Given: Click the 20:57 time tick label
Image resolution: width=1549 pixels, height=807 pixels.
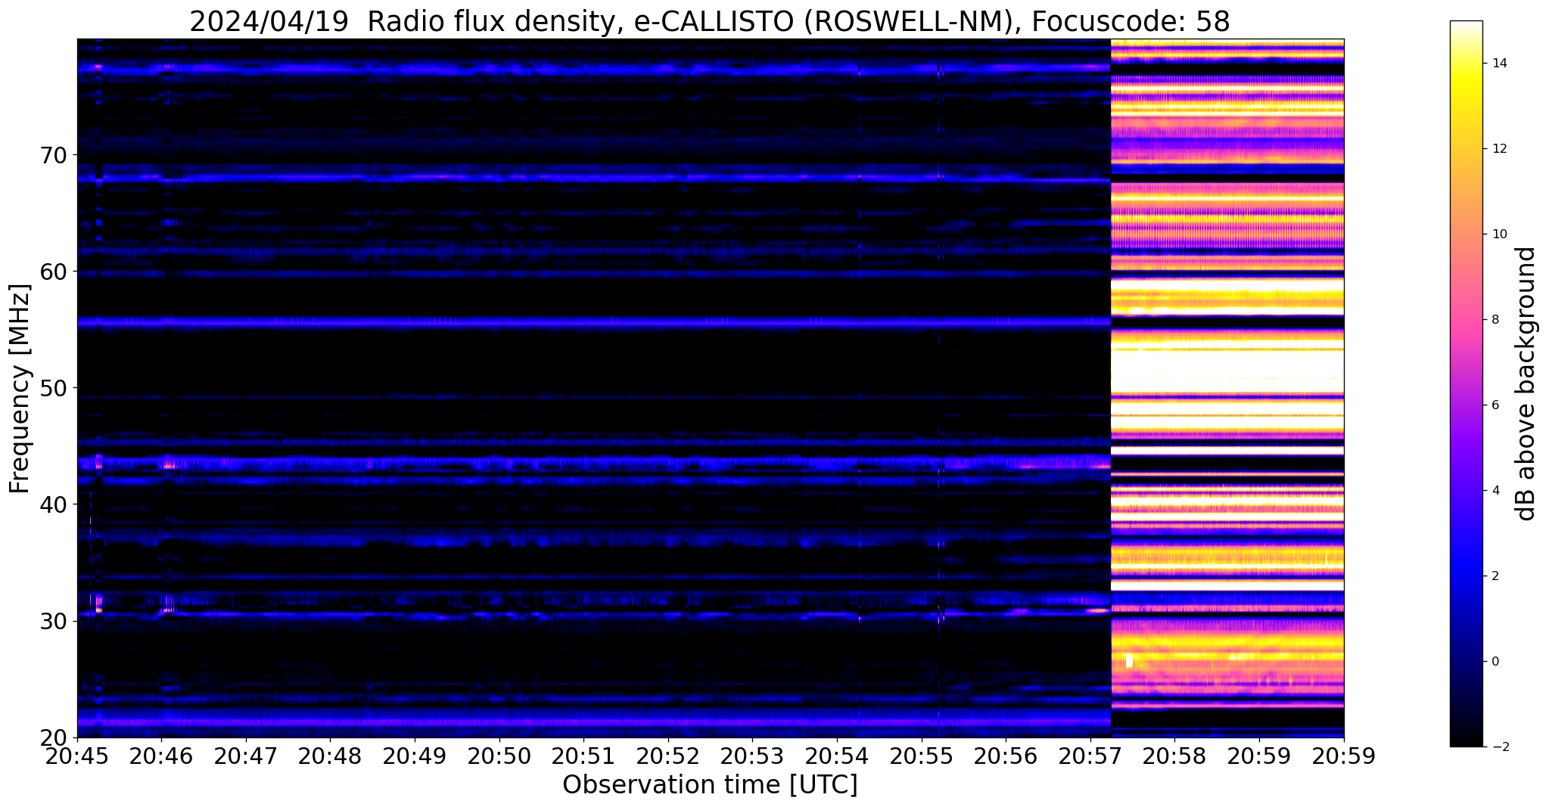Looking at the screenshot, I should pos(1090,756).
